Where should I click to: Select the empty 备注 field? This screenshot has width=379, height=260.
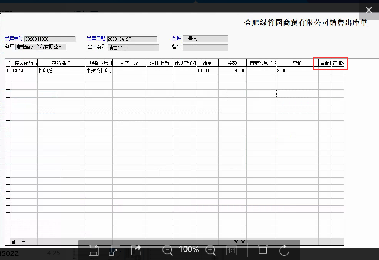(205, 47)
